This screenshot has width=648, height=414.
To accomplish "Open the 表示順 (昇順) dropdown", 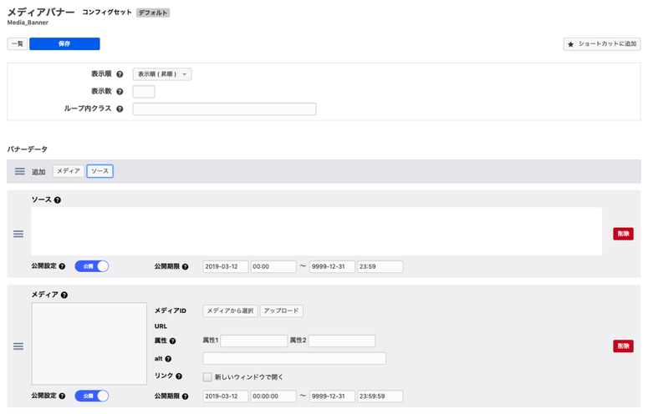I will (162, 74).
